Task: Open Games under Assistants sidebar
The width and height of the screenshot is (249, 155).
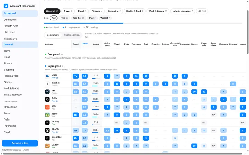Action: click(x=20, y=82)
